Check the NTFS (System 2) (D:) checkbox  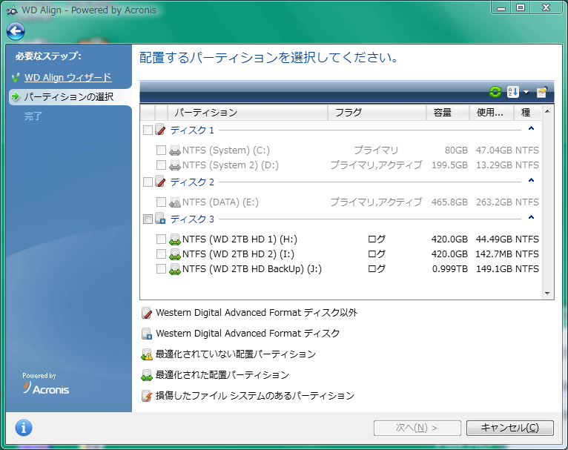coord(161,165)
